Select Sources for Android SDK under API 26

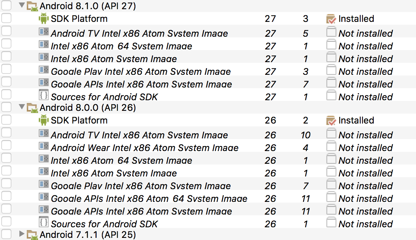[104, 224]
